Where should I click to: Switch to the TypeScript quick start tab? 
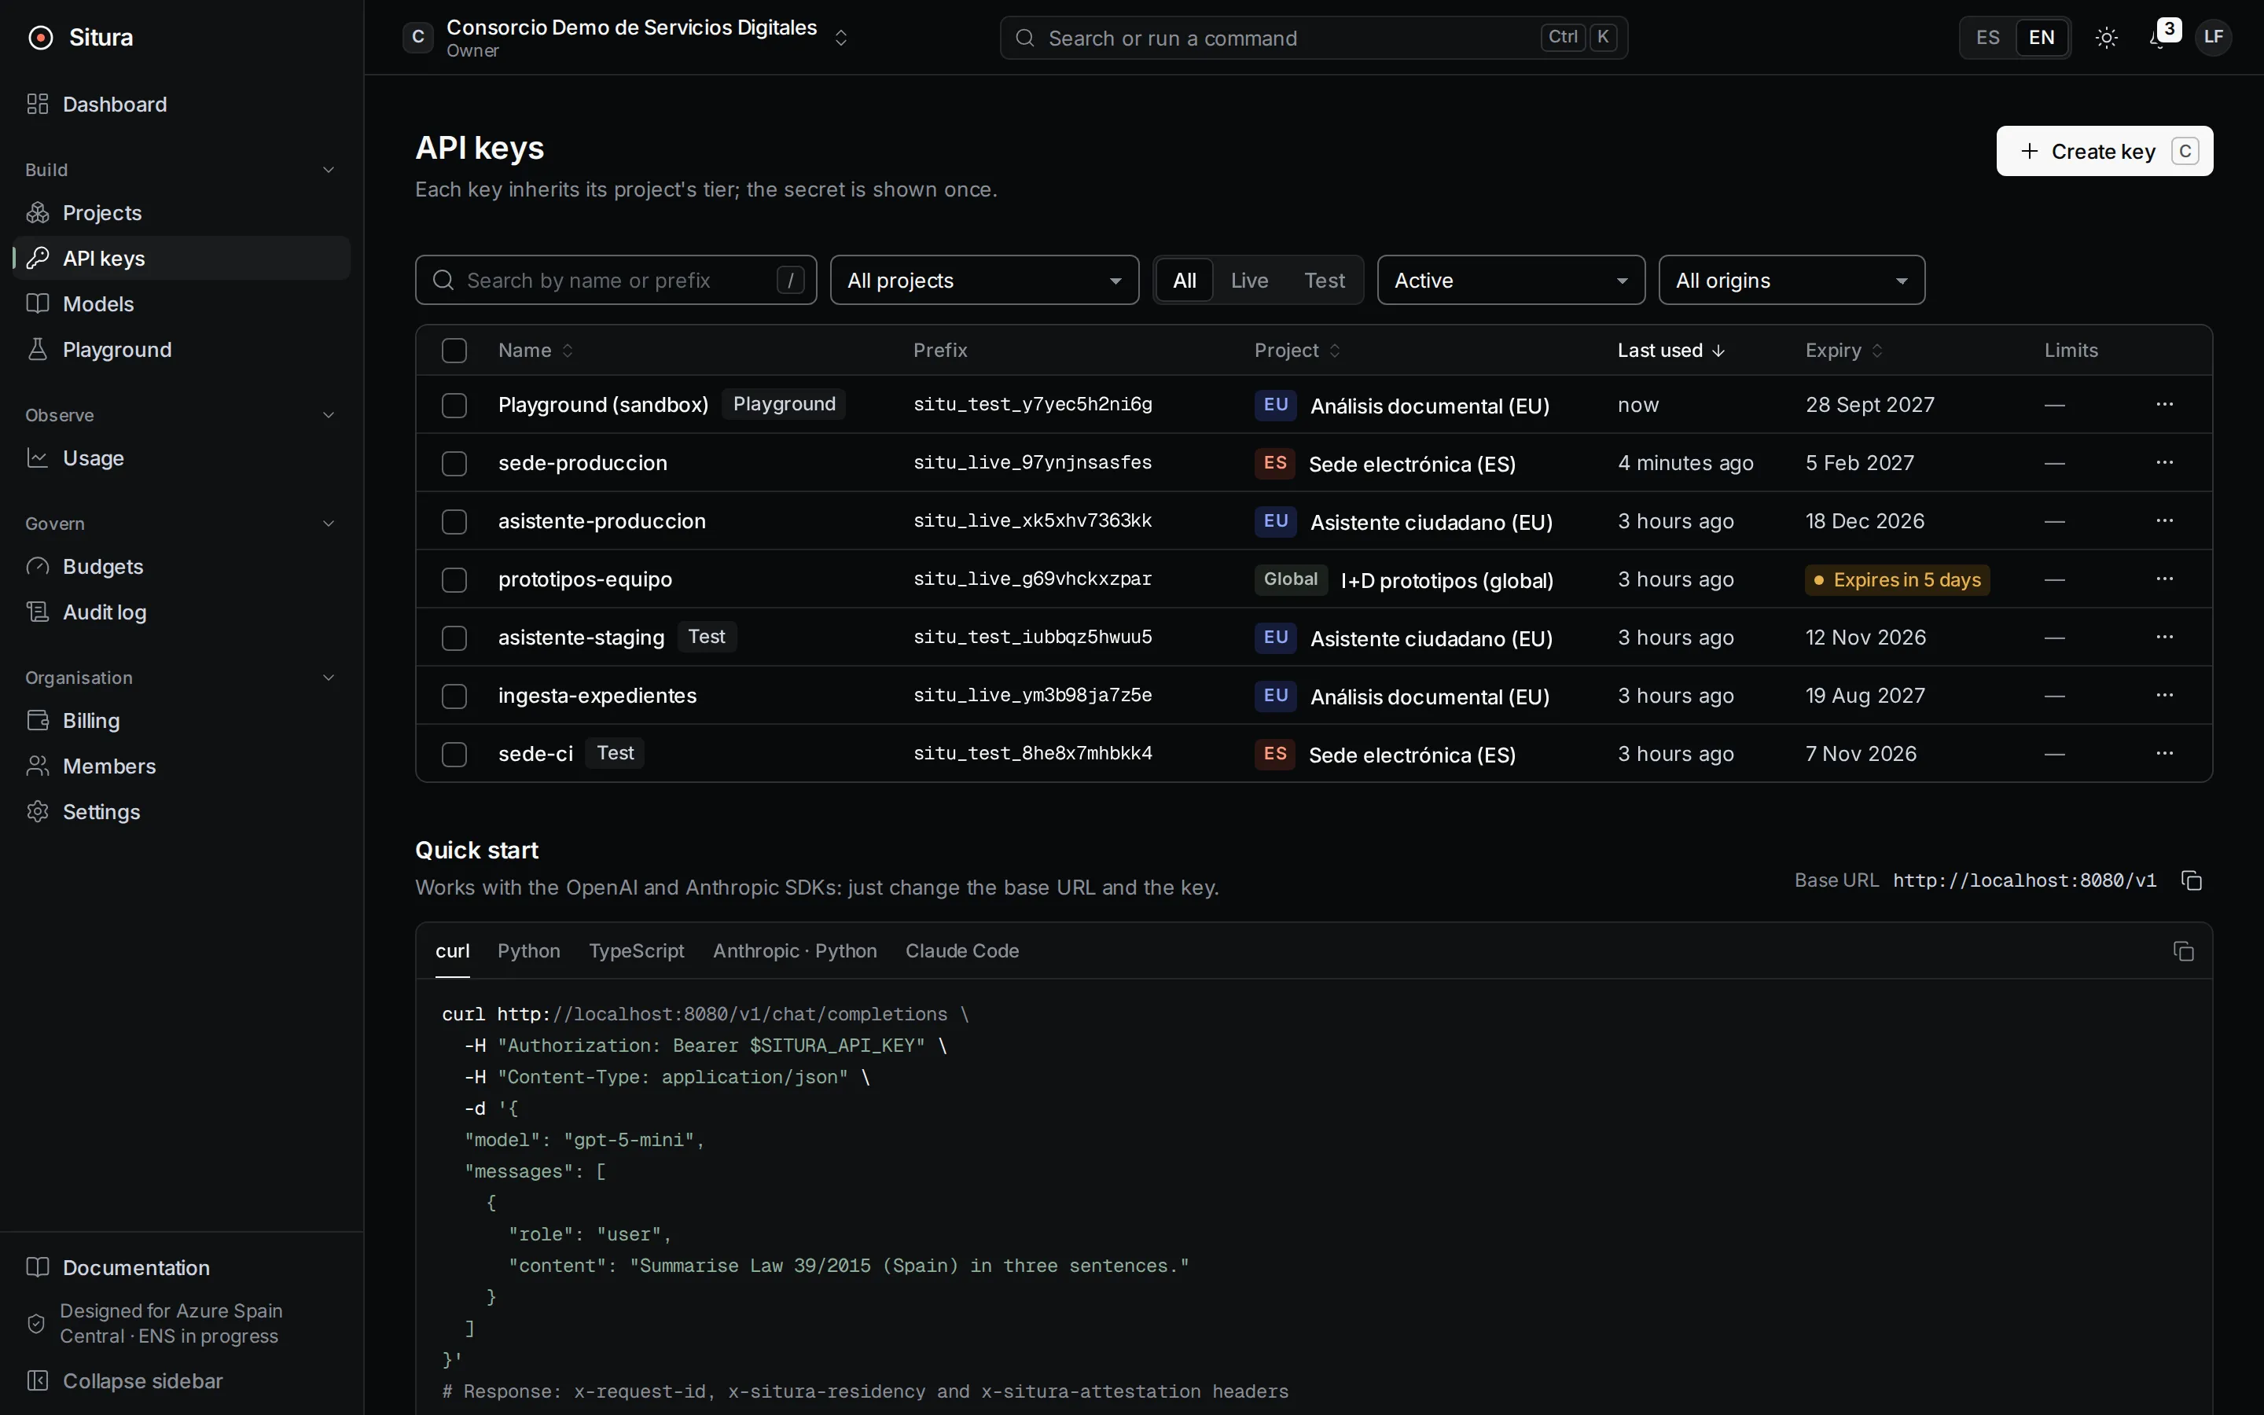[636, 951]
